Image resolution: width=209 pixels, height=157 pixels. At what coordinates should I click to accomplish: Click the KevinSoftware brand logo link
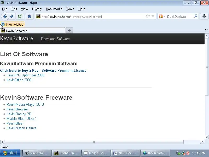tap(17, 38)
